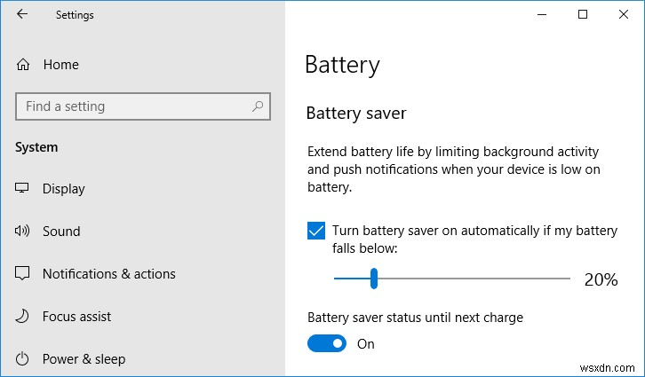Click the Home house icon
This screenshot has height=377, width=645.
point(23,65)
